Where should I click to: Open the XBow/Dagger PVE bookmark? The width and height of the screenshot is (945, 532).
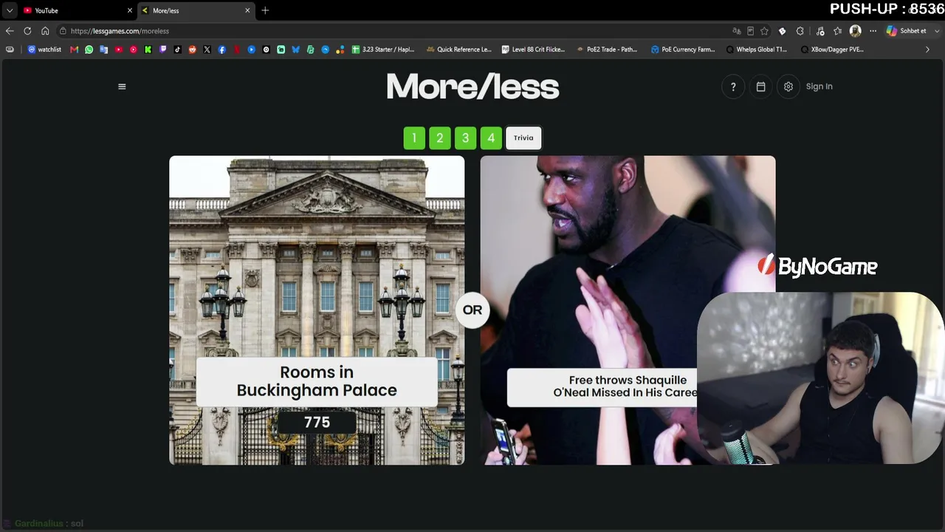pyautogui.click(x=831, y=50)
